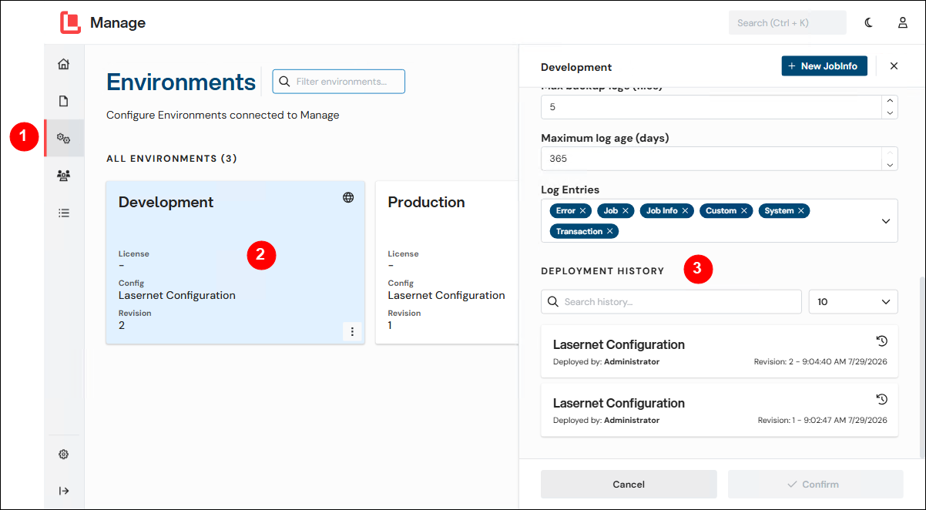Remove the Error log entry tag
The height and width of the screenshot is (510, 926).
583,211
